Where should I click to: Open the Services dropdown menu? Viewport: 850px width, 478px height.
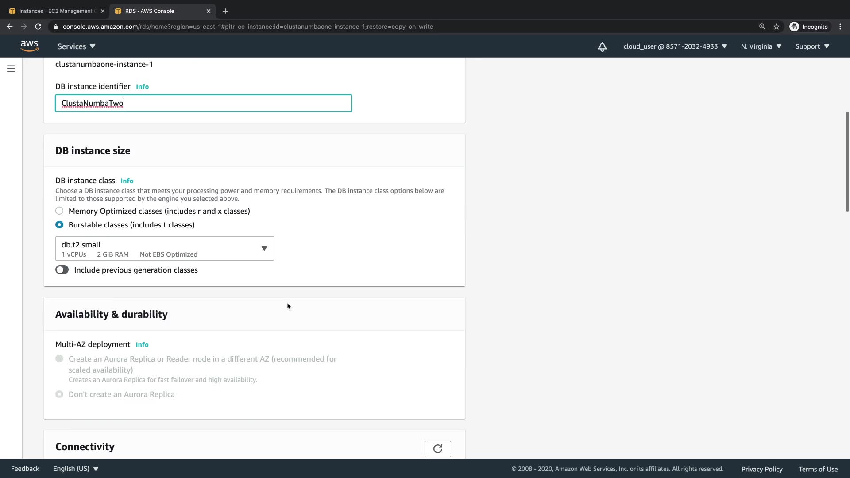(x=76, y=46)
